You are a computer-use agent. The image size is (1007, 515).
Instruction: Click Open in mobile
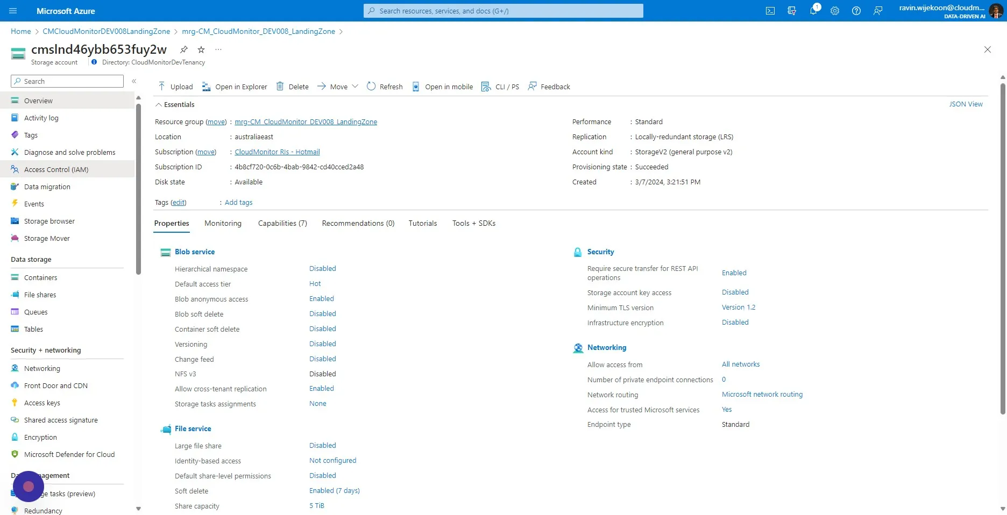point(442,87)
